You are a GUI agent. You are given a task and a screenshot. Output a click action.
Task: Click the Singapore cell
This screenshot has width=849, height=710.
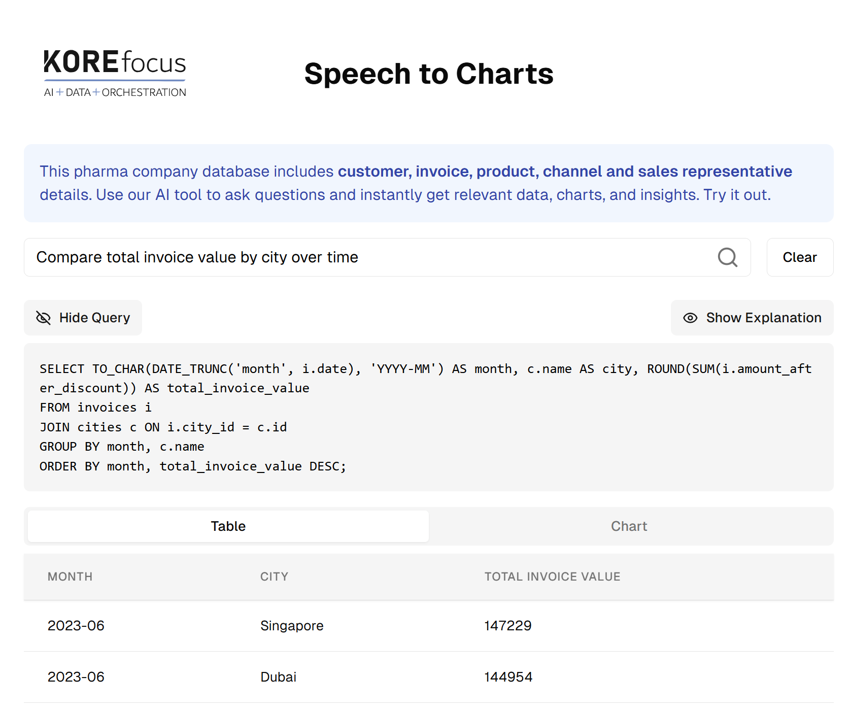[292, 626]
